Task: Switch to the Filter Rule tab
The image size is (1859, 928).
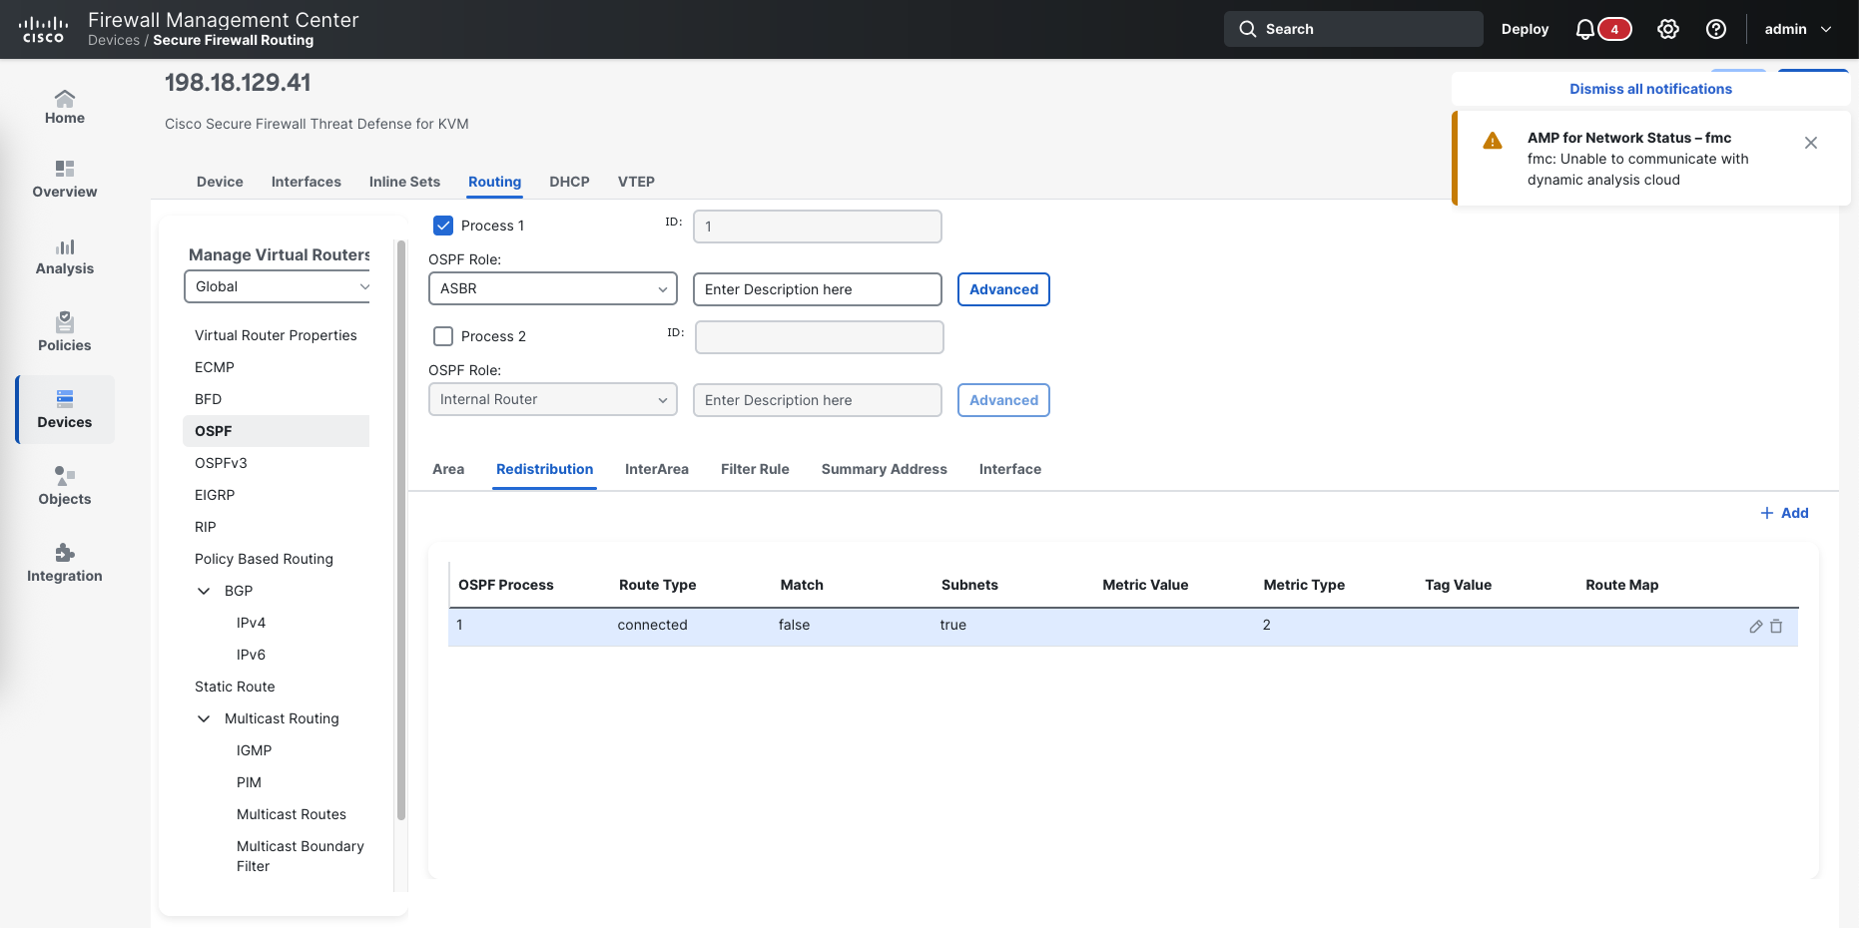Action: pyautogui.click(x=755, y=469)
